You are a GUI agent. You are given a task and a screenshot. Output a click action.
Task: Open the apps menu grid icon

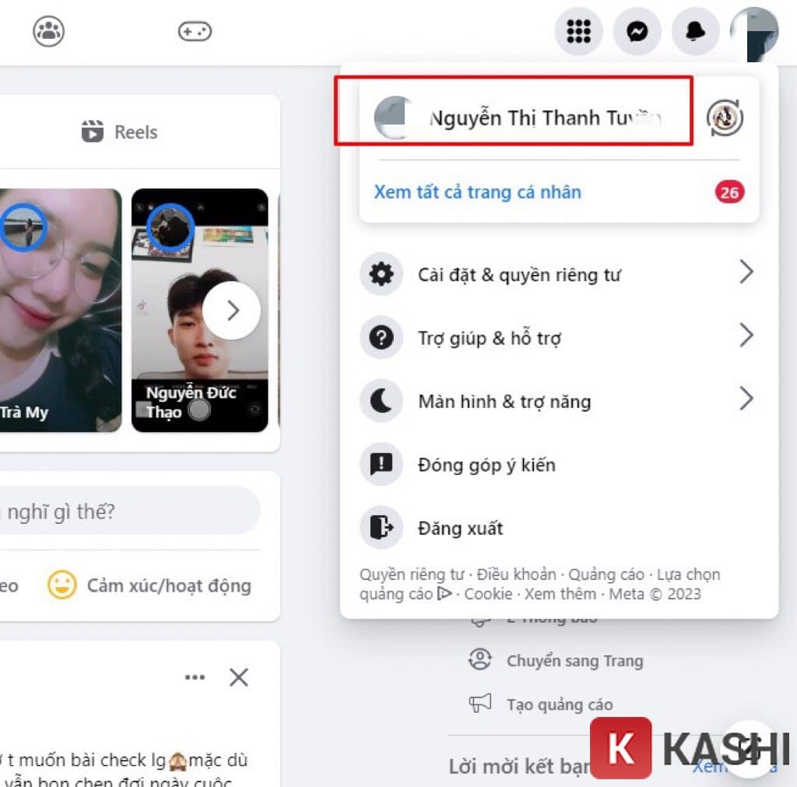579,31
